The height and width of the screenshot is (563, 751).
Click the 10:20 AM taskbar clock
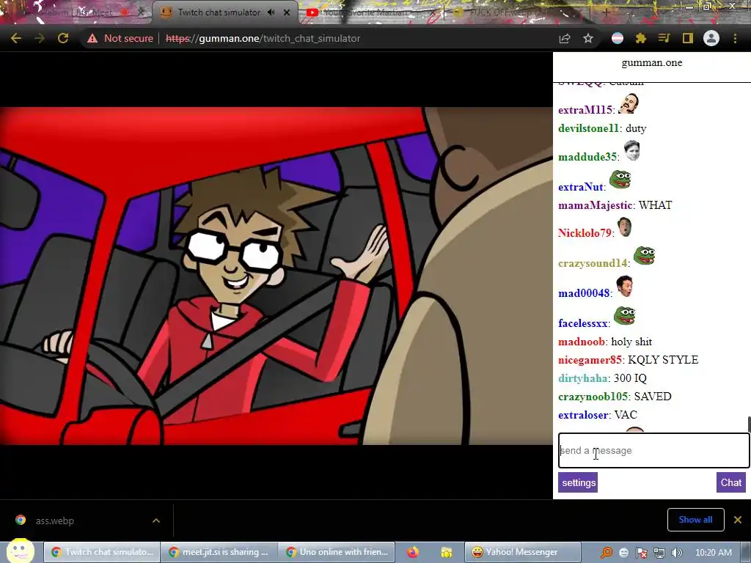pos(713,553)
